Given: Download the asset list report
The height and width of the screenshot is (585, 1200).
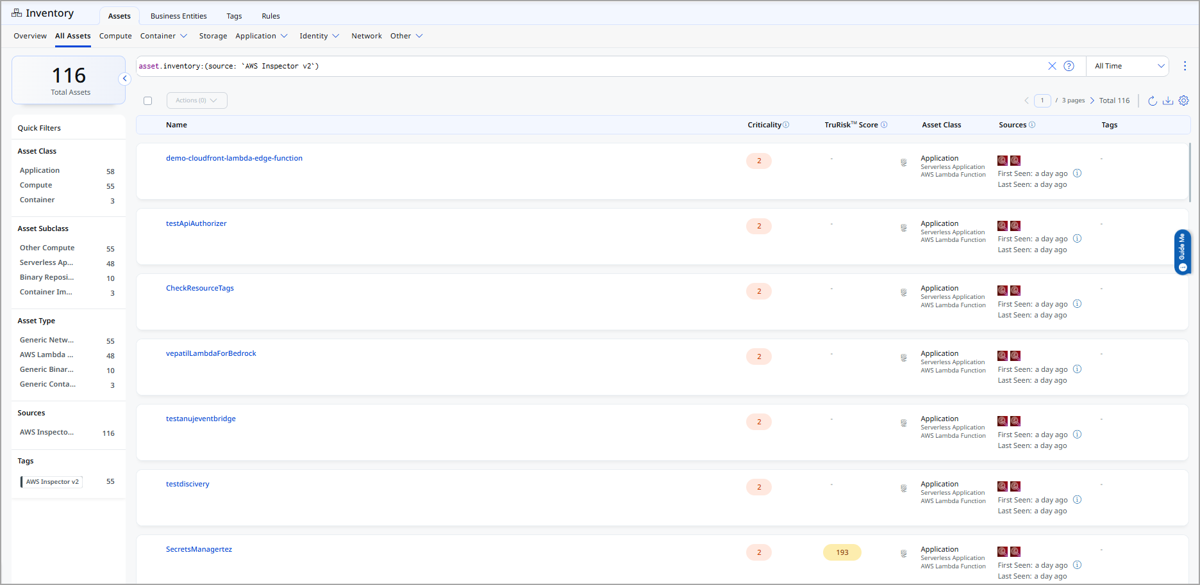Looking at the screenshot, I should pos(1168,100).
